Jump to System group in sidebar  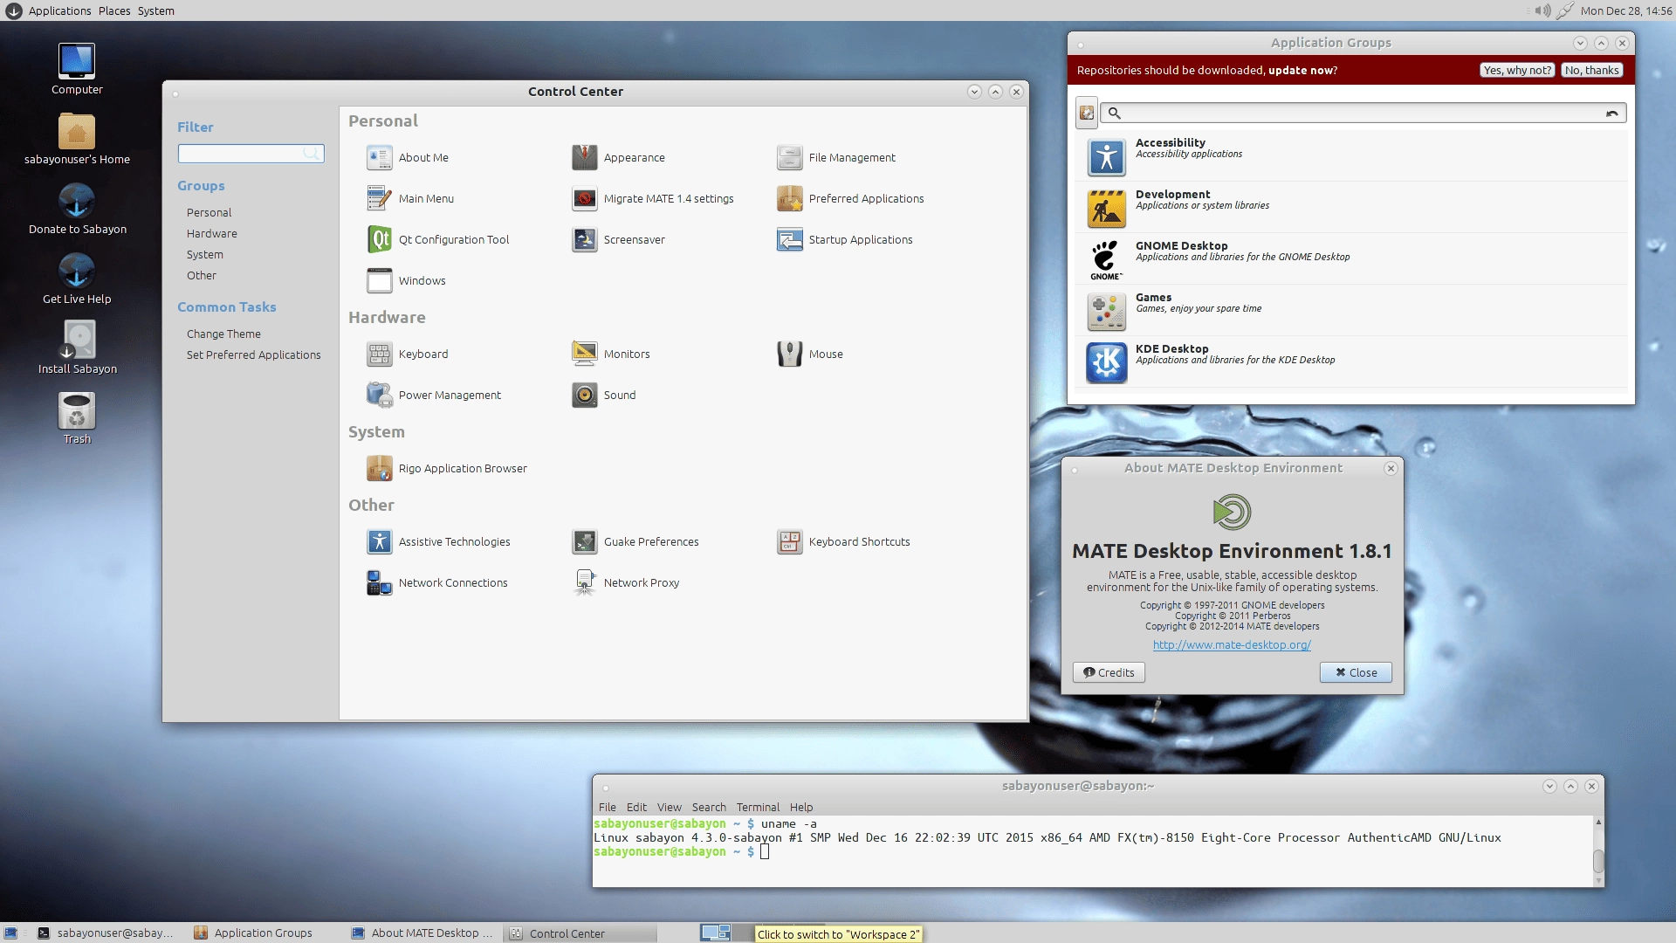point(204,255)
